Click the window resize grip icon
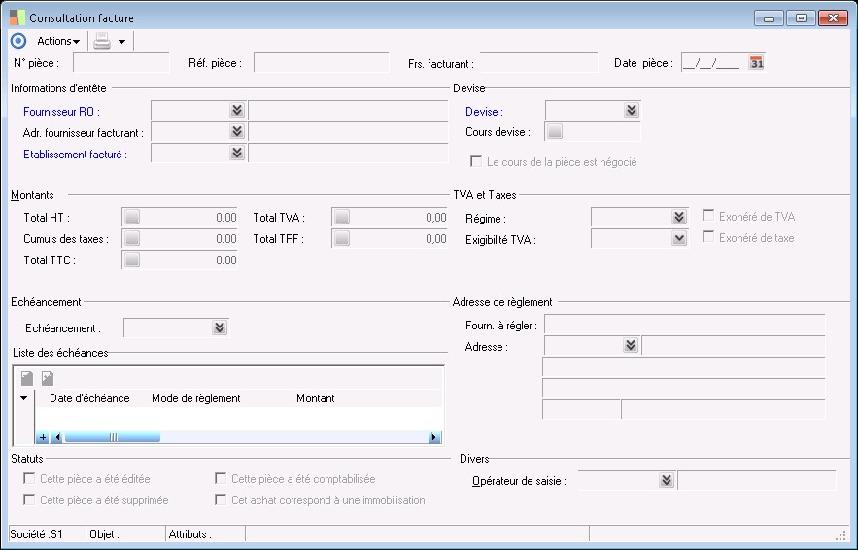Screen dimensions: 858x550 (x=841, y=535)
